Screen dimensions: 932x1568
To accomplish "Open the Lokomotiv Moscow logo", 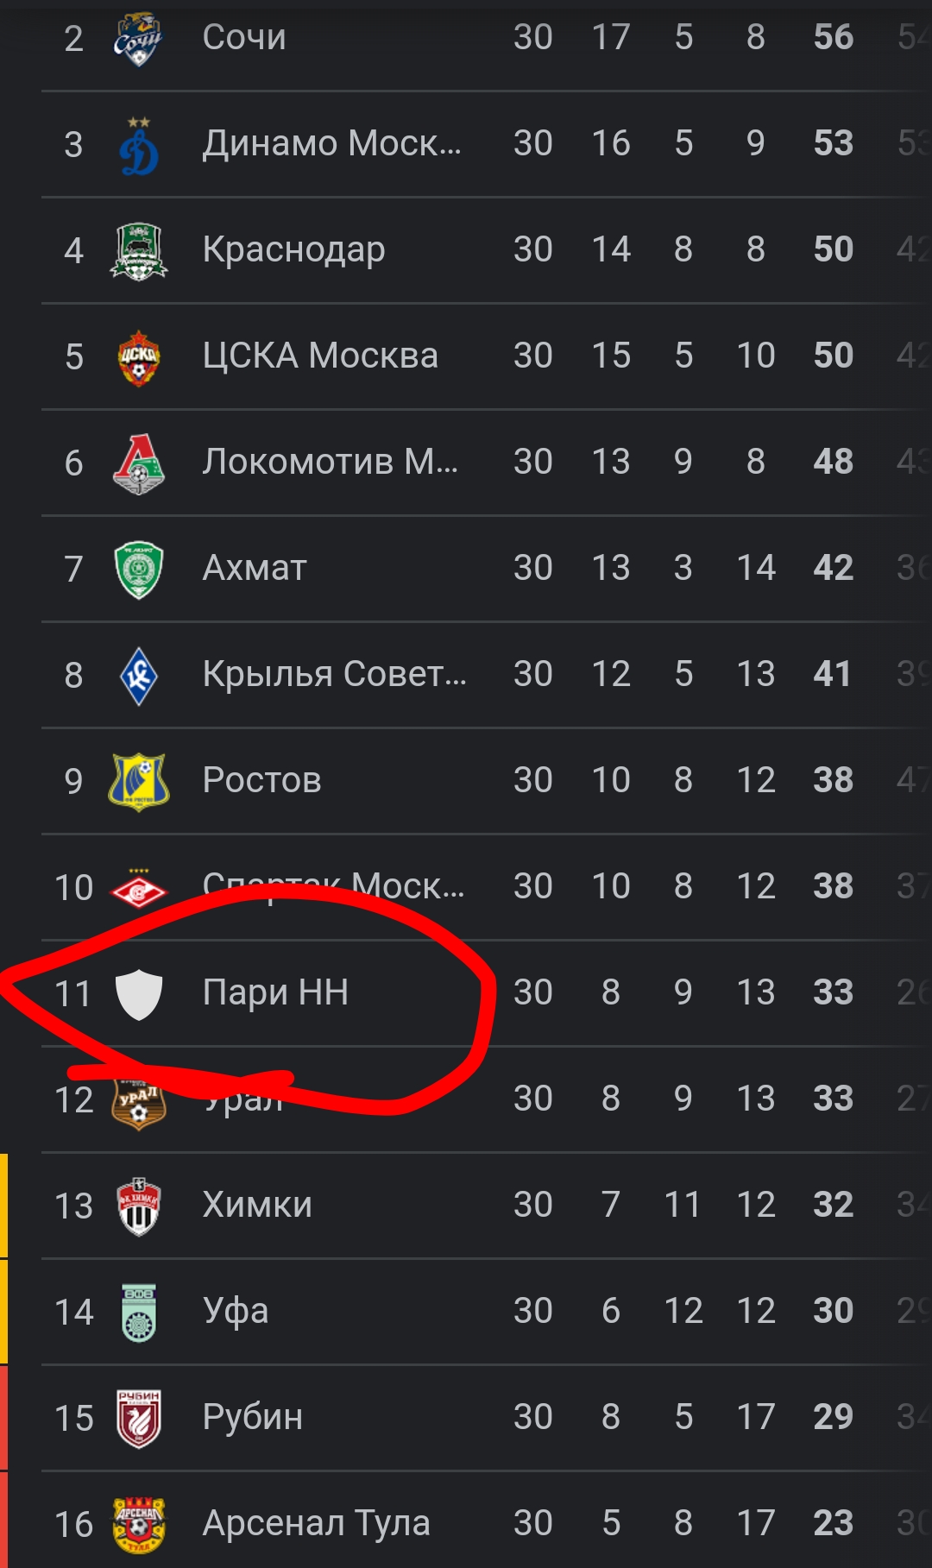I will click(138, 463).
